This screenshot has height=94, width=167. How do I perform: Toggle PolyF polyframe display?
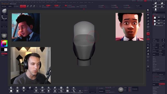click(x=148, y=57)
